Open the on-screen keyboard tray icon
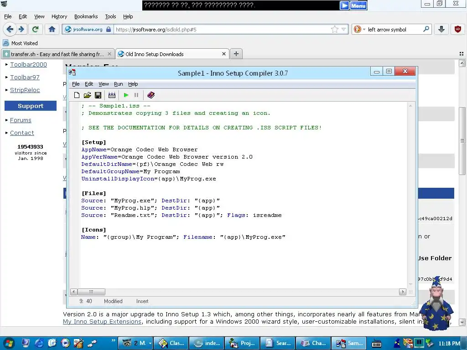This screenshot has width=467, height=350. coord(376,344)
